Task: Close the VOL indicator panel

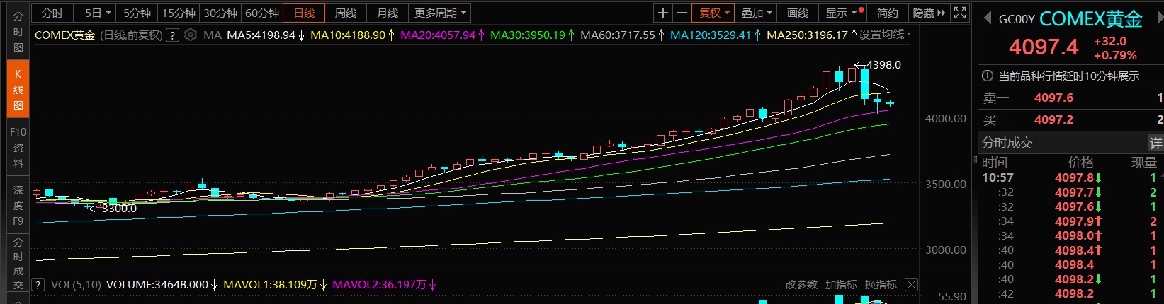Action: point(912,285)
